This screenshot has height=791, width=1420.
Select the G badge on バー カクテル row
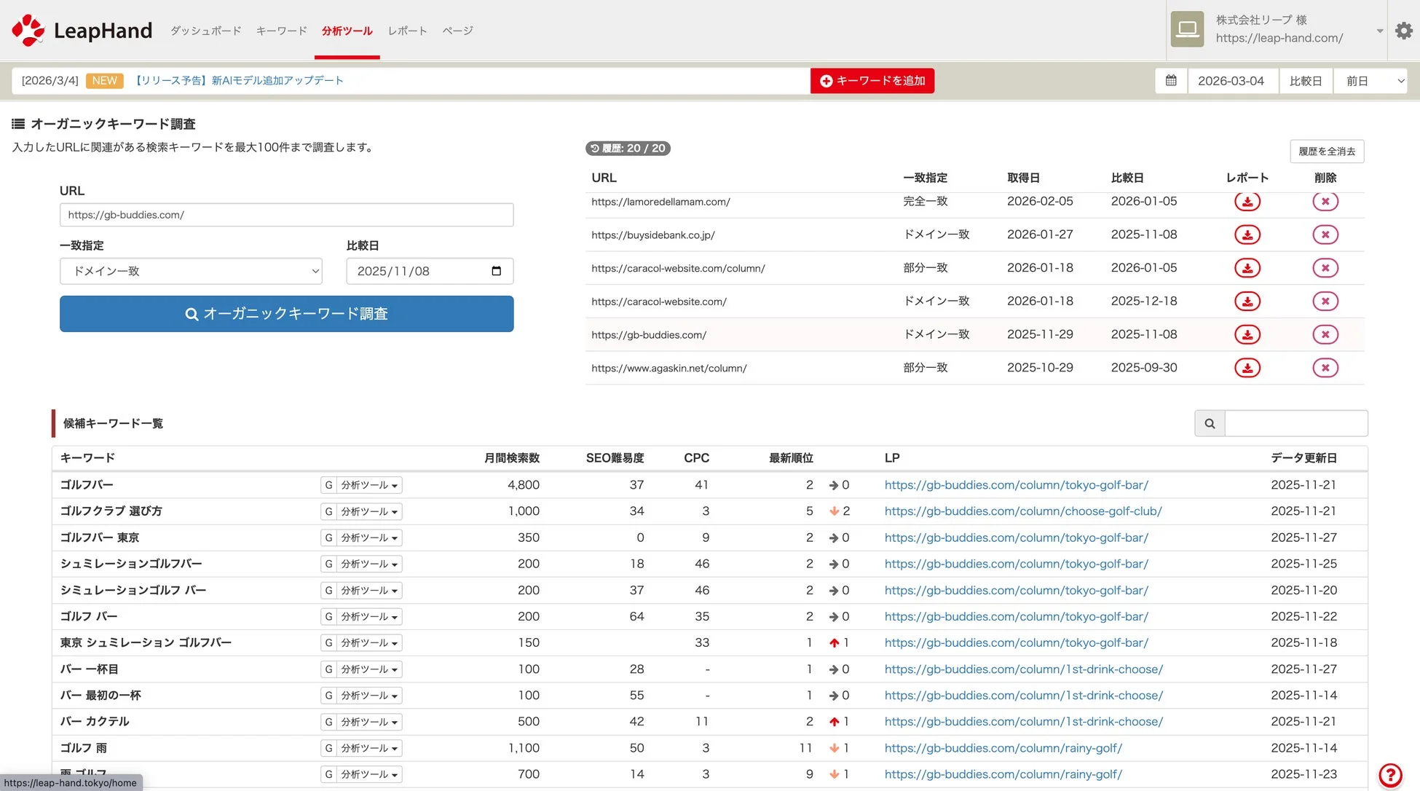pos(328,722)
